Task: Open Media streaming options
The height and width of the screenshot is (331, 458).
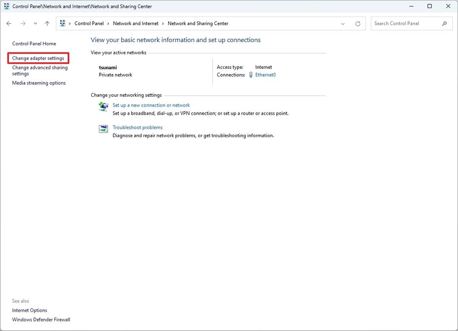Action: 39,83
